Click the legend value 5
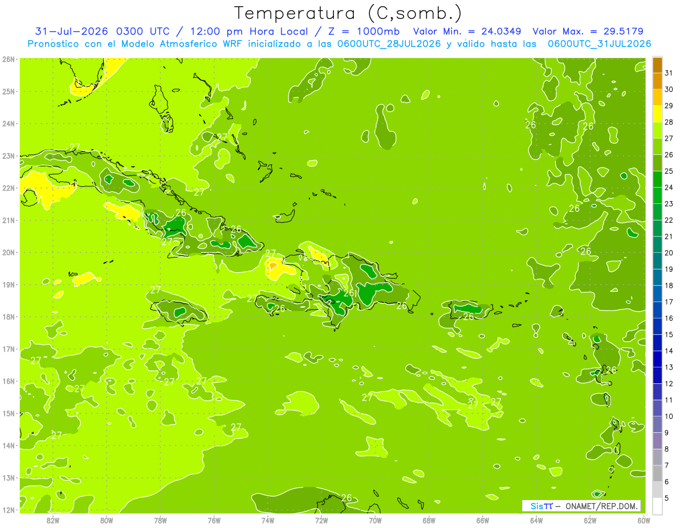This screenshot has height=528, width=684. pyautogui.click(x=667, y=498)
